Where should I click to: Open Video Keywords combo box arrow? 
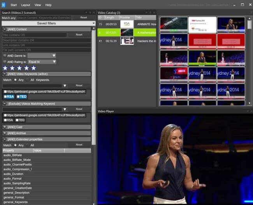click(x=65, y=86)
